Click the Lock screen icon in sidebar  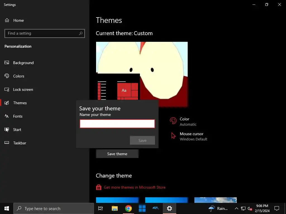pyautogui.click(x=7, y=89)
